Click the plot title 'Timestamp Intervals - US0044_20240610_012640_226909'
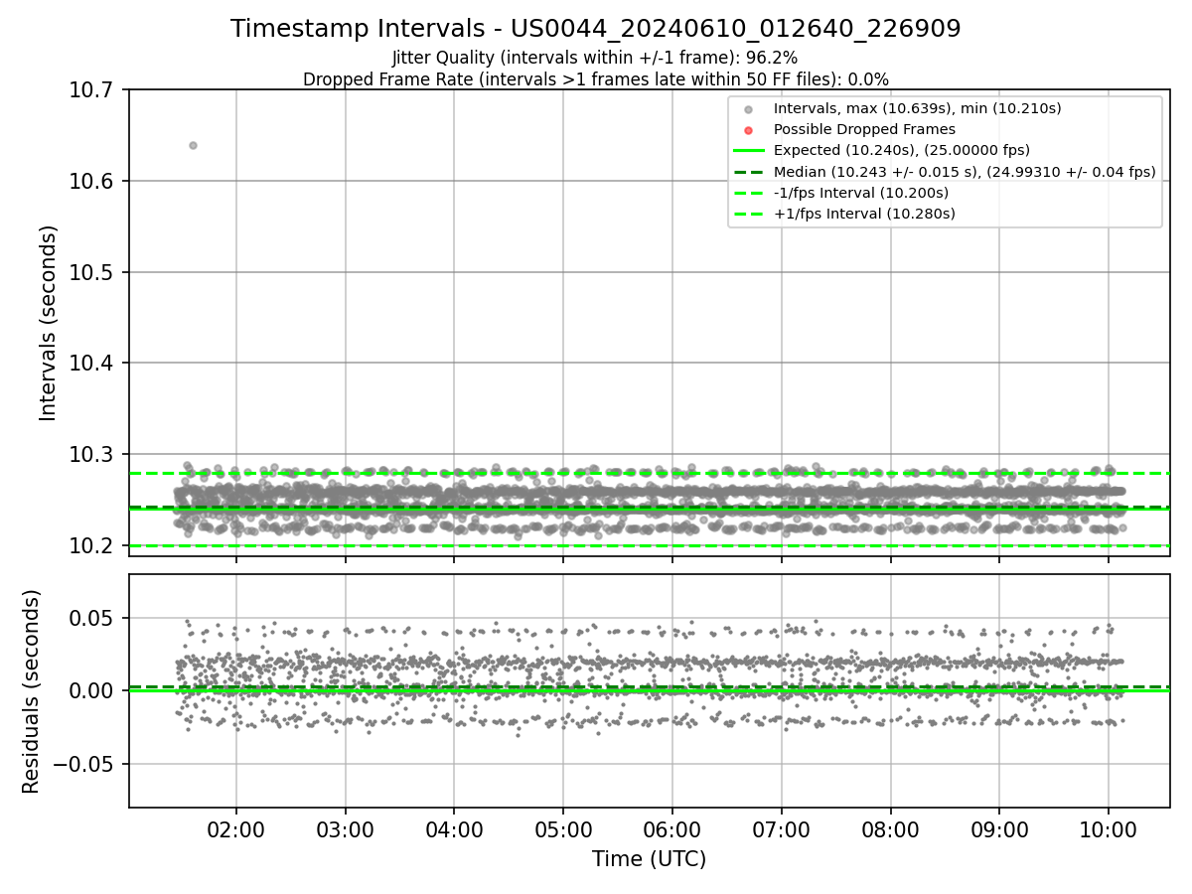 (x=595, y=29)
